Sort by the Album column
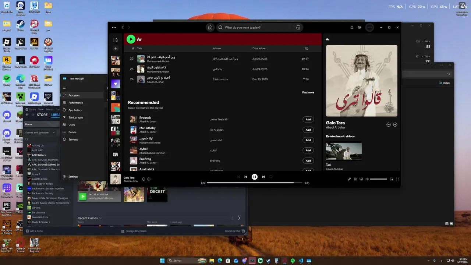471x265 pixels. coord(217,48)
